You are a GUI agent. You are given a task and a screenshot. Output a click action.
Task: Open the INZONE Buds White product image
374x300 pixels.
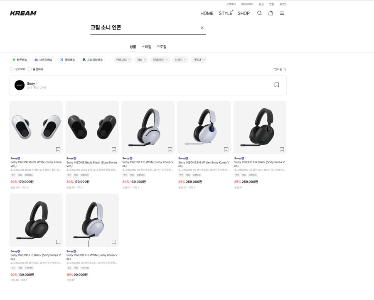click(36, 127)
